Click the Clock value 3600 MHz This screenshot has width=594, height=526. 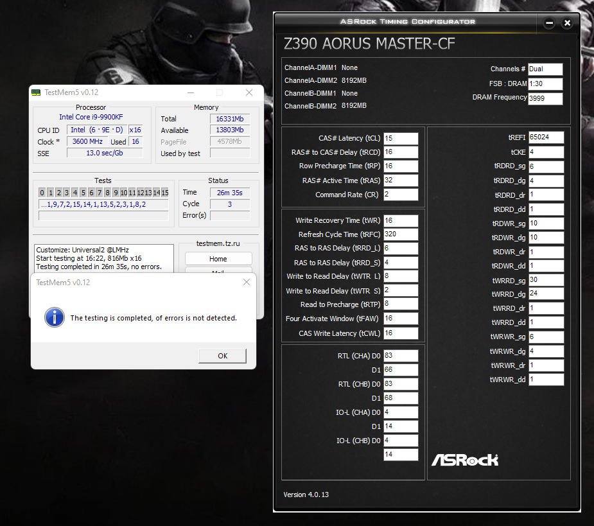87,141
